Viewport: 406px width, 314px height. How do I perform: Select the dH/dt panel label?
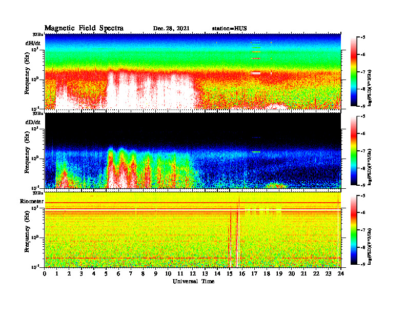[33, 43]
